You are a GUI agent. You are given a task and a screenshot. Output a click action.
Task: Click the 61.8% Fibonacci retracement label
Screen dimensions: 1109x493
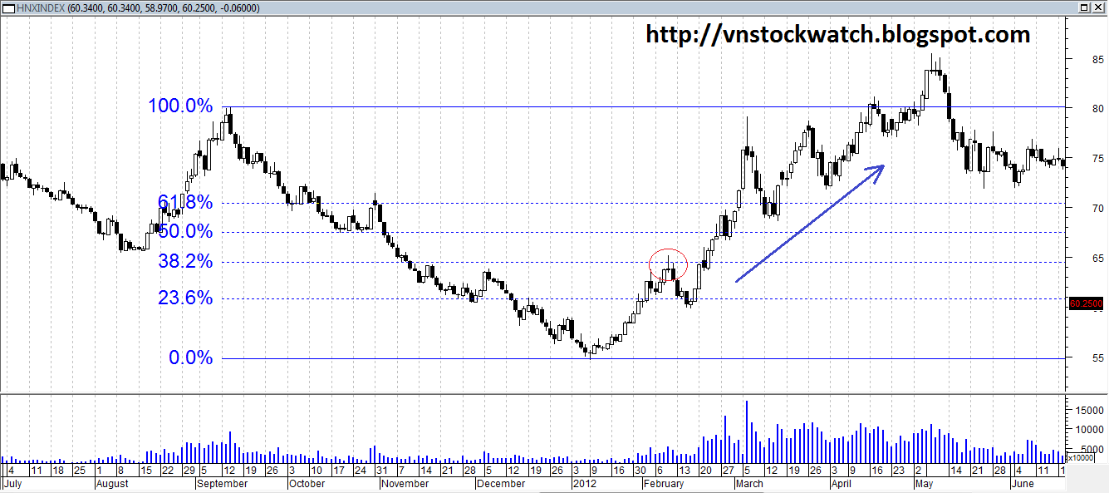click(x=184, y=202)
